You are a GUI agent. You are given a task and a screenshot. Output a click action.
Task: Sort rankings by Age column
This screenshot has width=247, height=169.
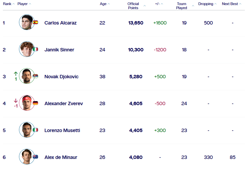pyautogui.click(x=105, y=4)
